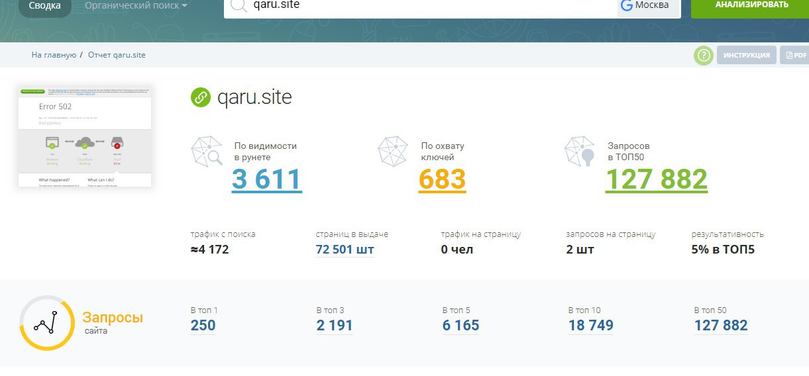Click the 0 чел traffic per page value
Viewport: 809px width, 376px height.
(x=457, y=250)
